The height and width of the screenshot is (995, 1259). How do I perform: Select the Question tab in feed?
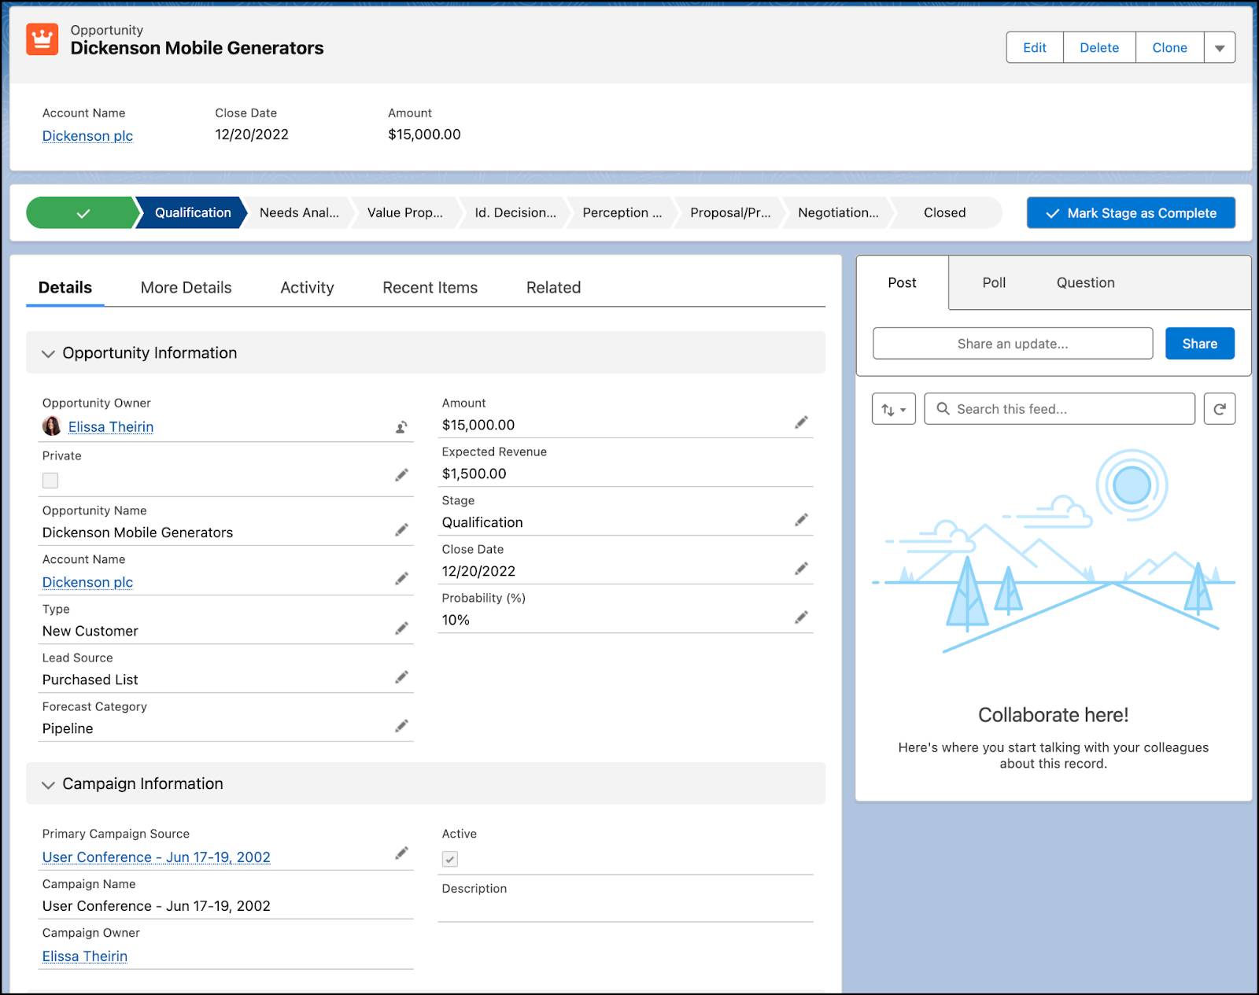pos(1085,282)
